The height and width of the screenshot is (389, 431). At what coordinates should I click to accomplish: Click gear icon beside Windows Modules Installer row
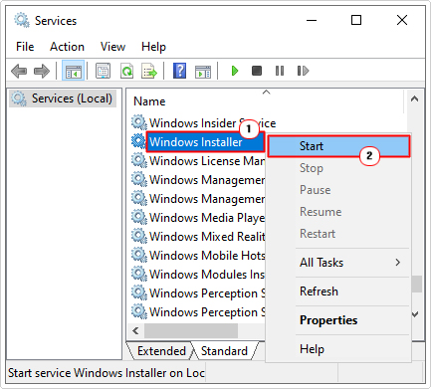[x=139, y=274]
